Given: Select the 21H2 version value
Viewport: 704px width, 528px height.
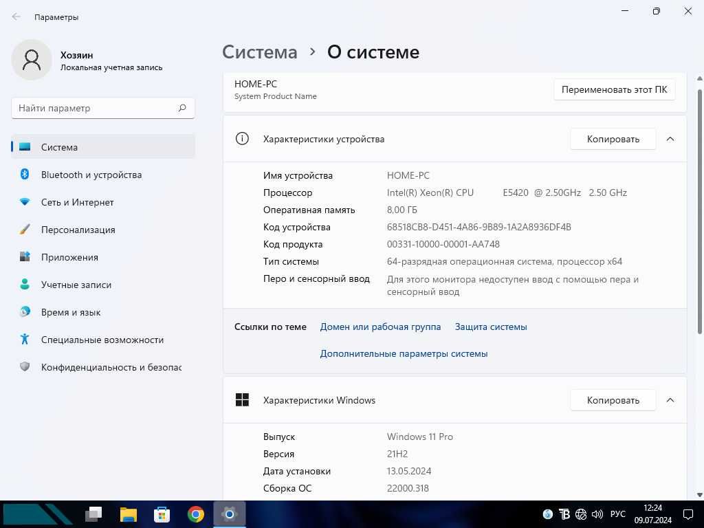Looking at the screenshot, I should [x=397, y=454].
